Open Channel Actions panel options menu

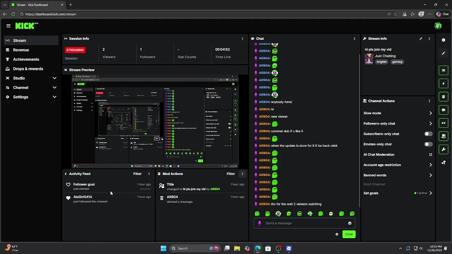pyautogui.click(x=429, y=101)
